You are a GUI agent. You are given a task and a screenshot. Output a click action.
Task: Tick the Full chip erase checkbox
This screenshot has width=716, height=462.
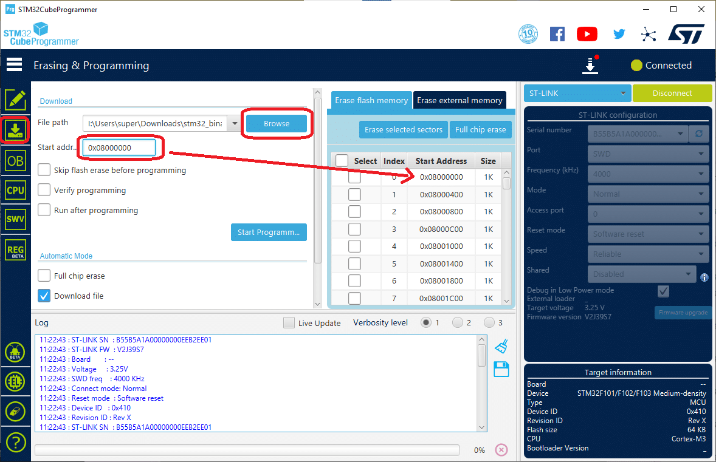coord(44,276)
